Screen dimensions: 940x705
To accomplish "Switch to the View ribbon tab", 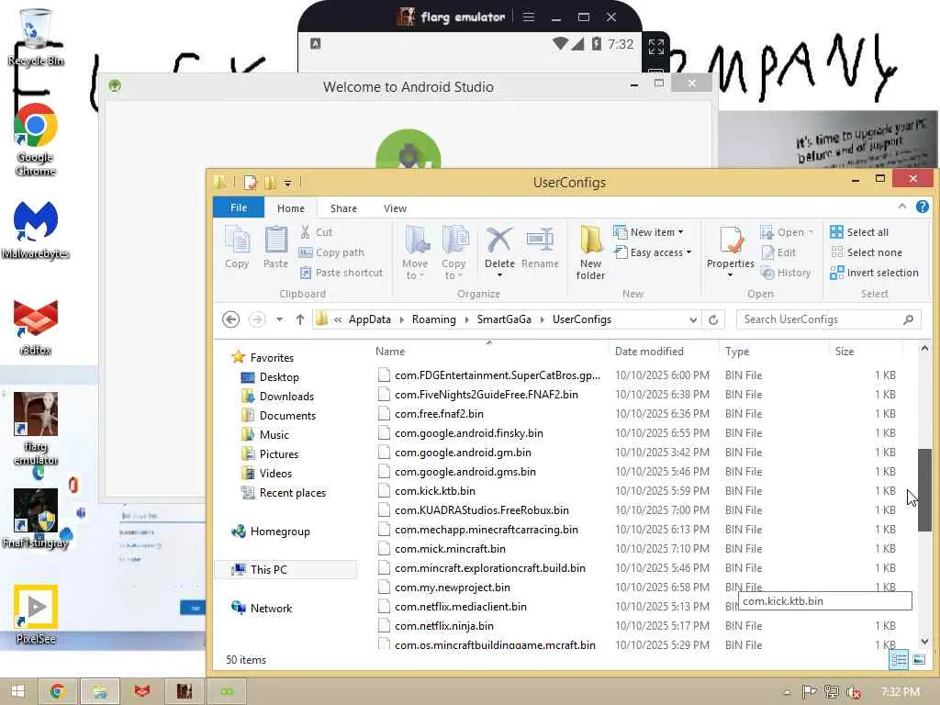I will click(395, 208).
